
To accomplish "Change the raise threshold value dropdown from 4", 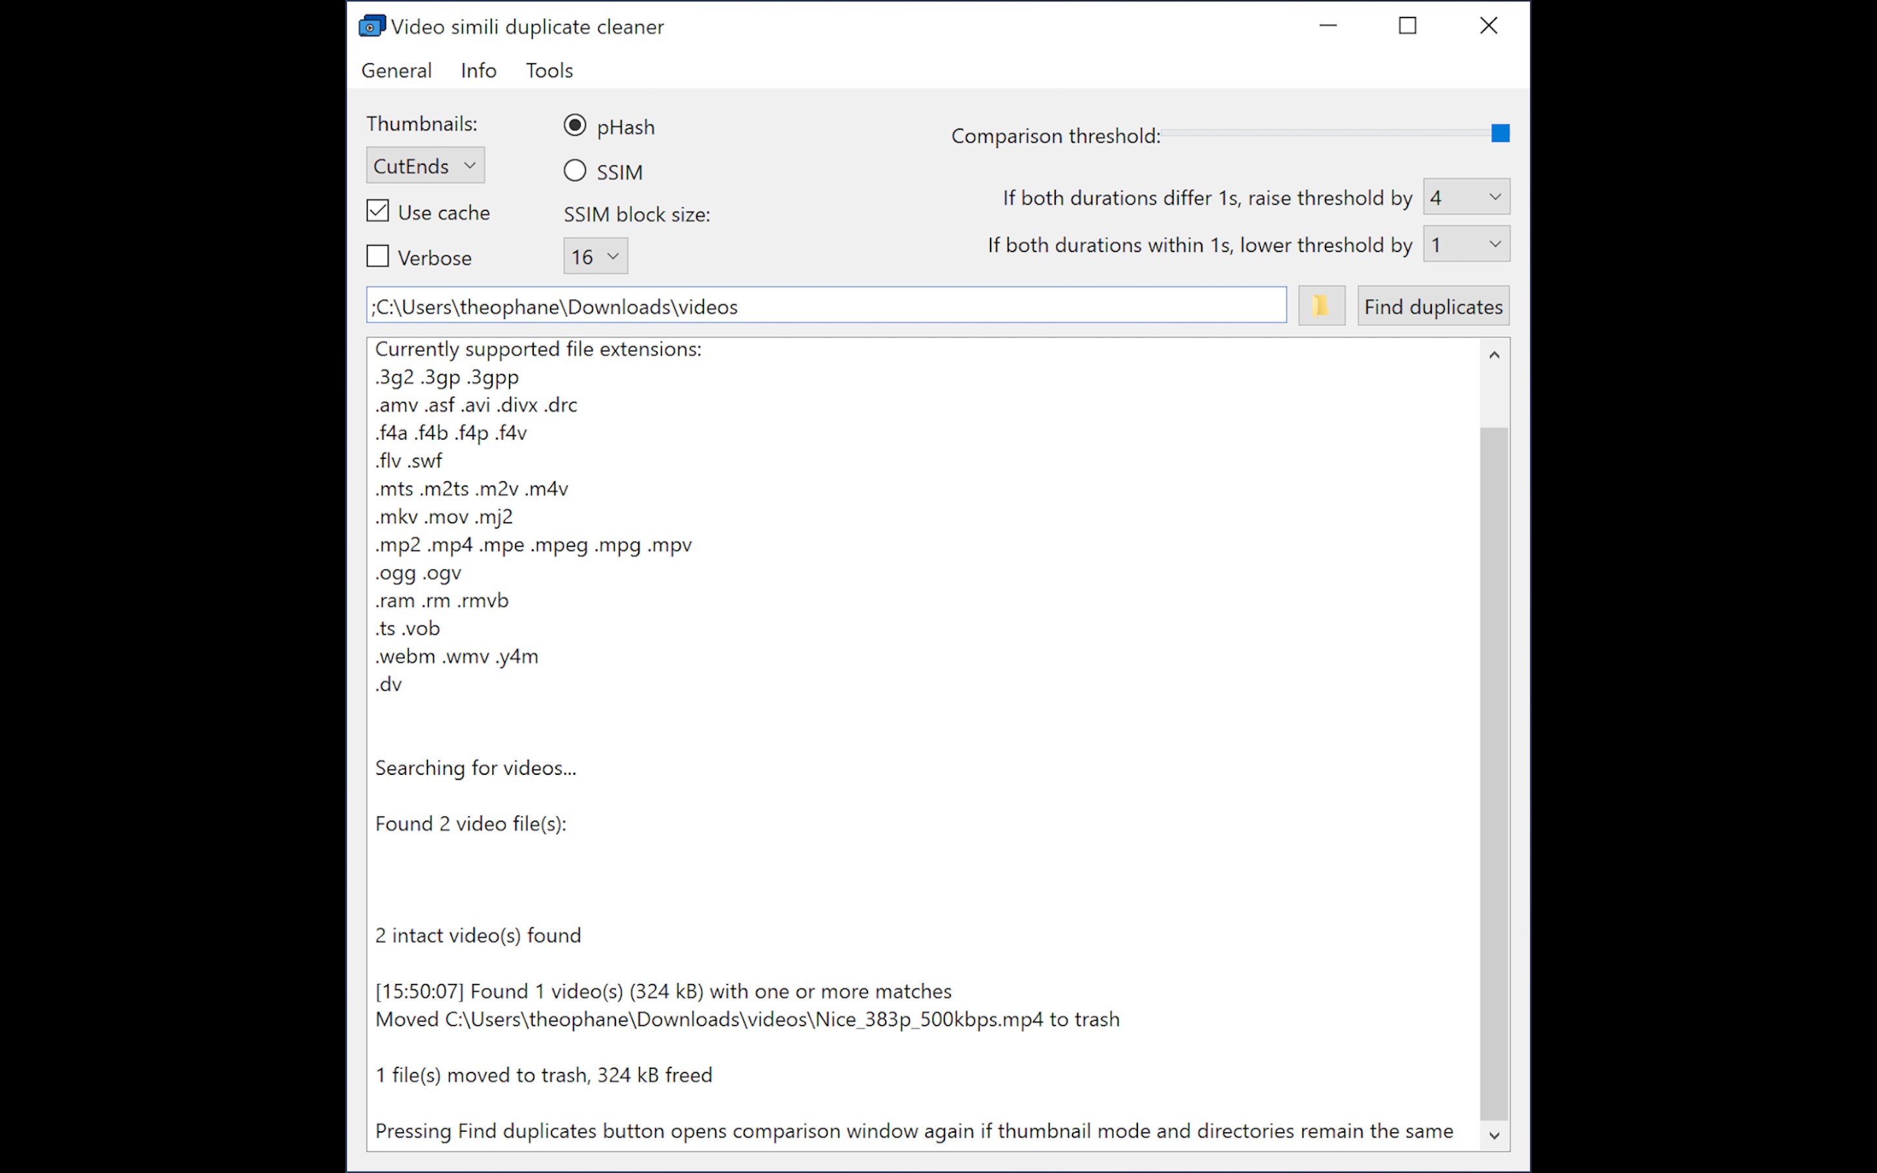I will click(1465, 197).
